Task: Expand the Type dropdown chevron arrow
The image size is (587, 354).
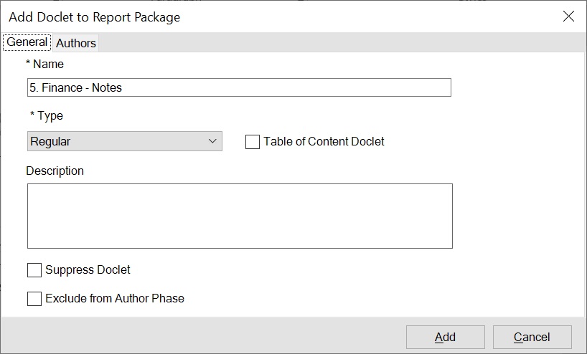Action: coord(212,141)
